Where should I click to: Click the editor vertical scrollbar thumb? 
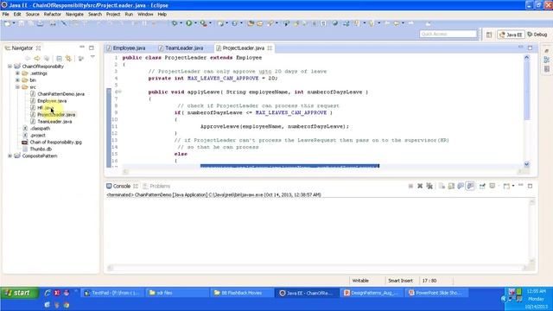click(x=526, y=90)
